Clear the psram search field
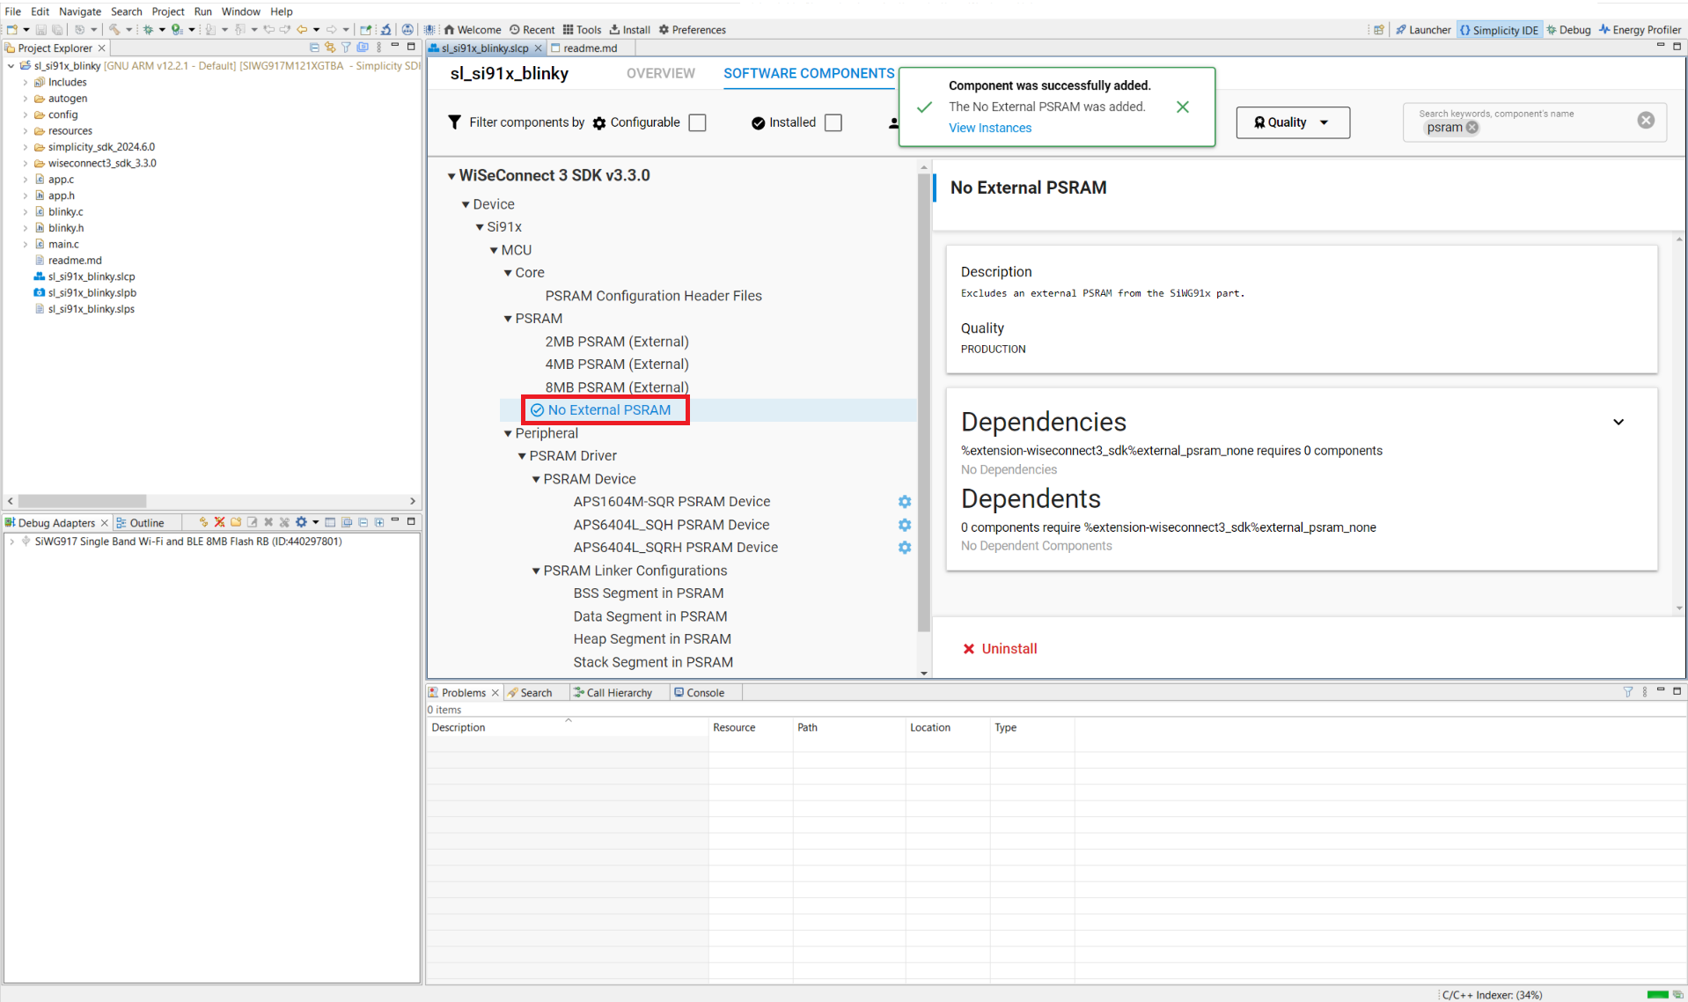The width and height of the screenshot is (1688, 1002). tap(1645, 121)
